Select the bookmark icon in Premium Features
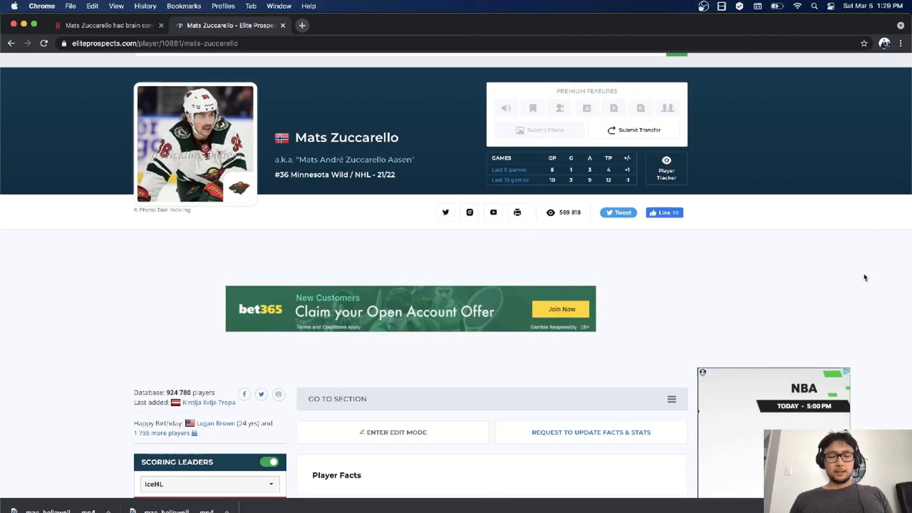The height and width of the screenshot is (513, 912). pyautogui.click(x=533, y=108)
